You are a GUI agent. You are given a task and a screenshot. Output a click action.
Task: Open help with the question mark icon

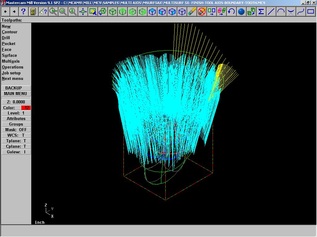click(23, 12)
